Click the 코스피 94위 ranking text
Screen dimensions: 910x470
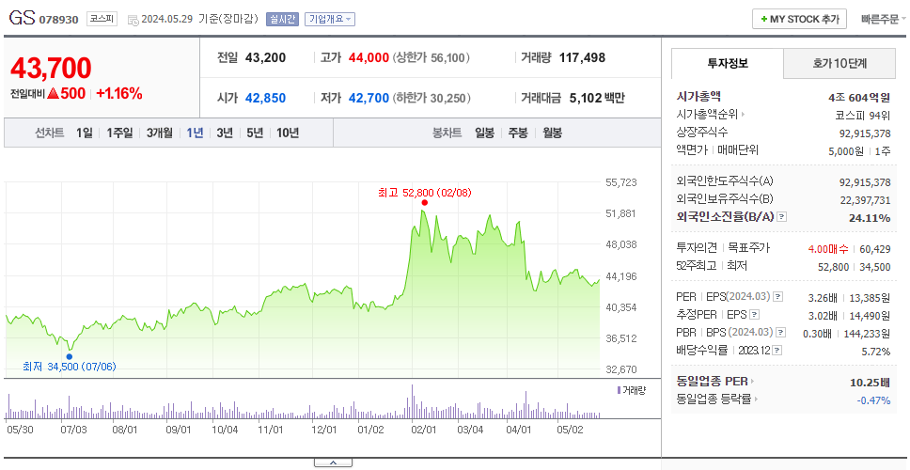tap(862, 115)
